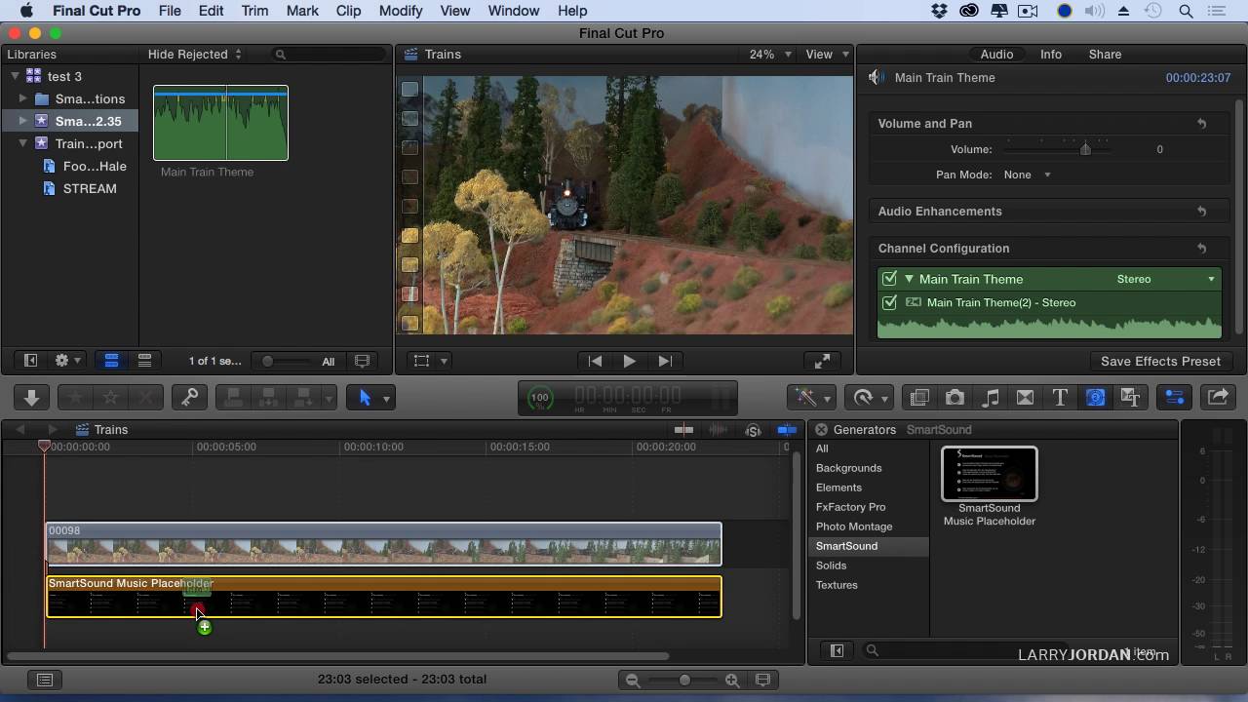Expand the Sma...tions folder in Libraries
This screenshot has width=1248, height=702.
pyautogui.click(x=23, y=98)
